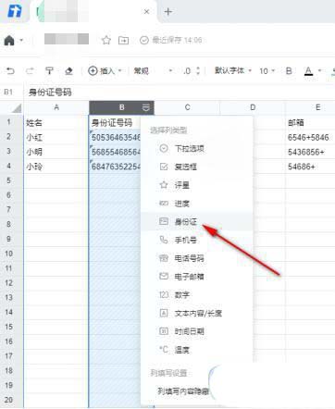Click cell containing 小红

(x=56, y=137)
